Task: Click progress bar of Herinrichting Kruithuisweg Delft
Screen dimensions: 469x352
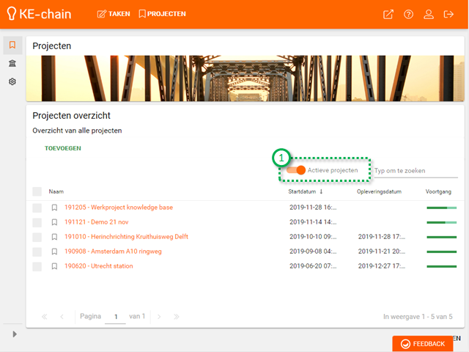Action: 441,237
